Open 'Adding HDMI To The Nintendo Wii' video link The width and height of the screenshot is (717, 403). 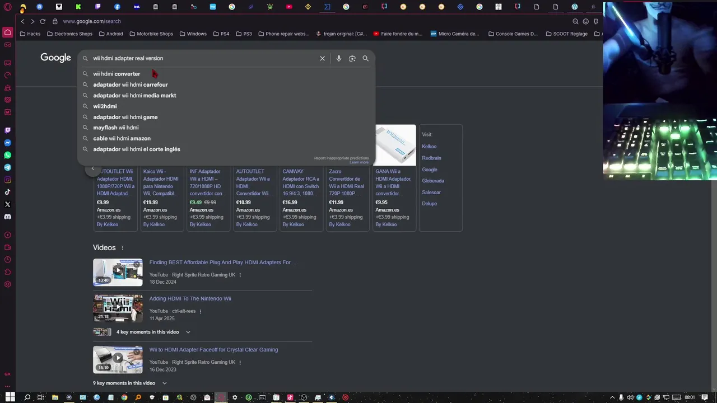coord(190,299)
